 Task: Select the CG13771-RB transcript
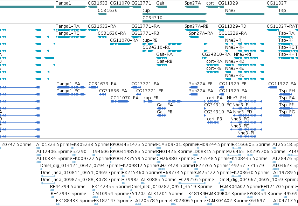coord(136,37)
